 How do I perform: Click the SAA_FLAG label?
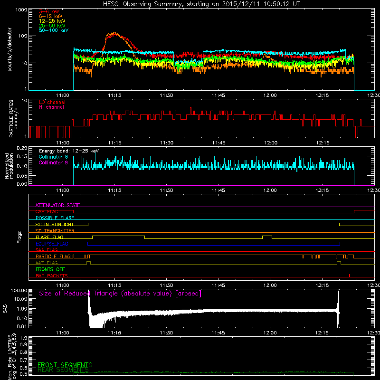pyautogui.click(x=47, y=250)
